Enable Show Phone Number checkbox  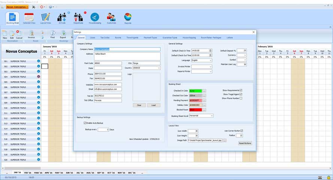(x=241, y=98)
